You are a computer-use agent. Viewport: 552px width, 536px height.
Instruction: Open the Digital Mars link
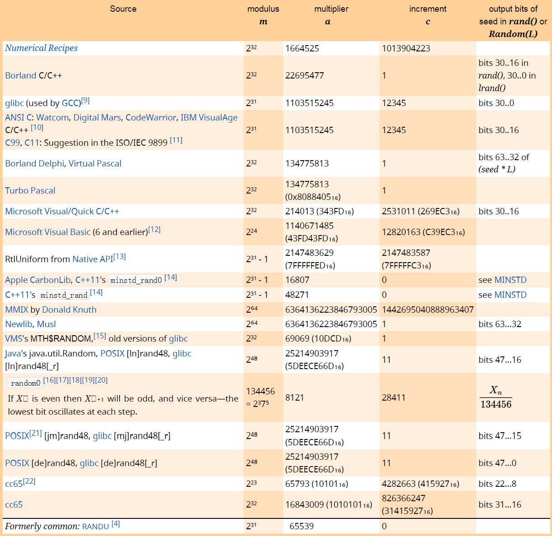(97, 117)
